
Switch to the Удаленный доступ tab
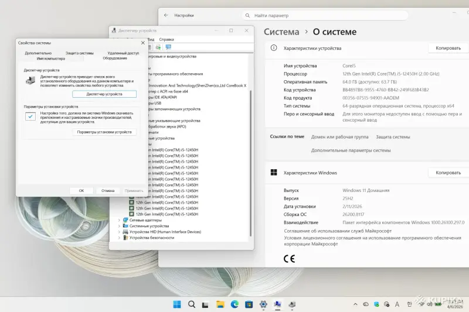123,53
